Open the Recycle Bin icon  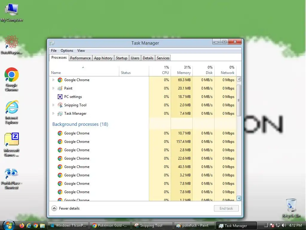click(x=291, y=208)
